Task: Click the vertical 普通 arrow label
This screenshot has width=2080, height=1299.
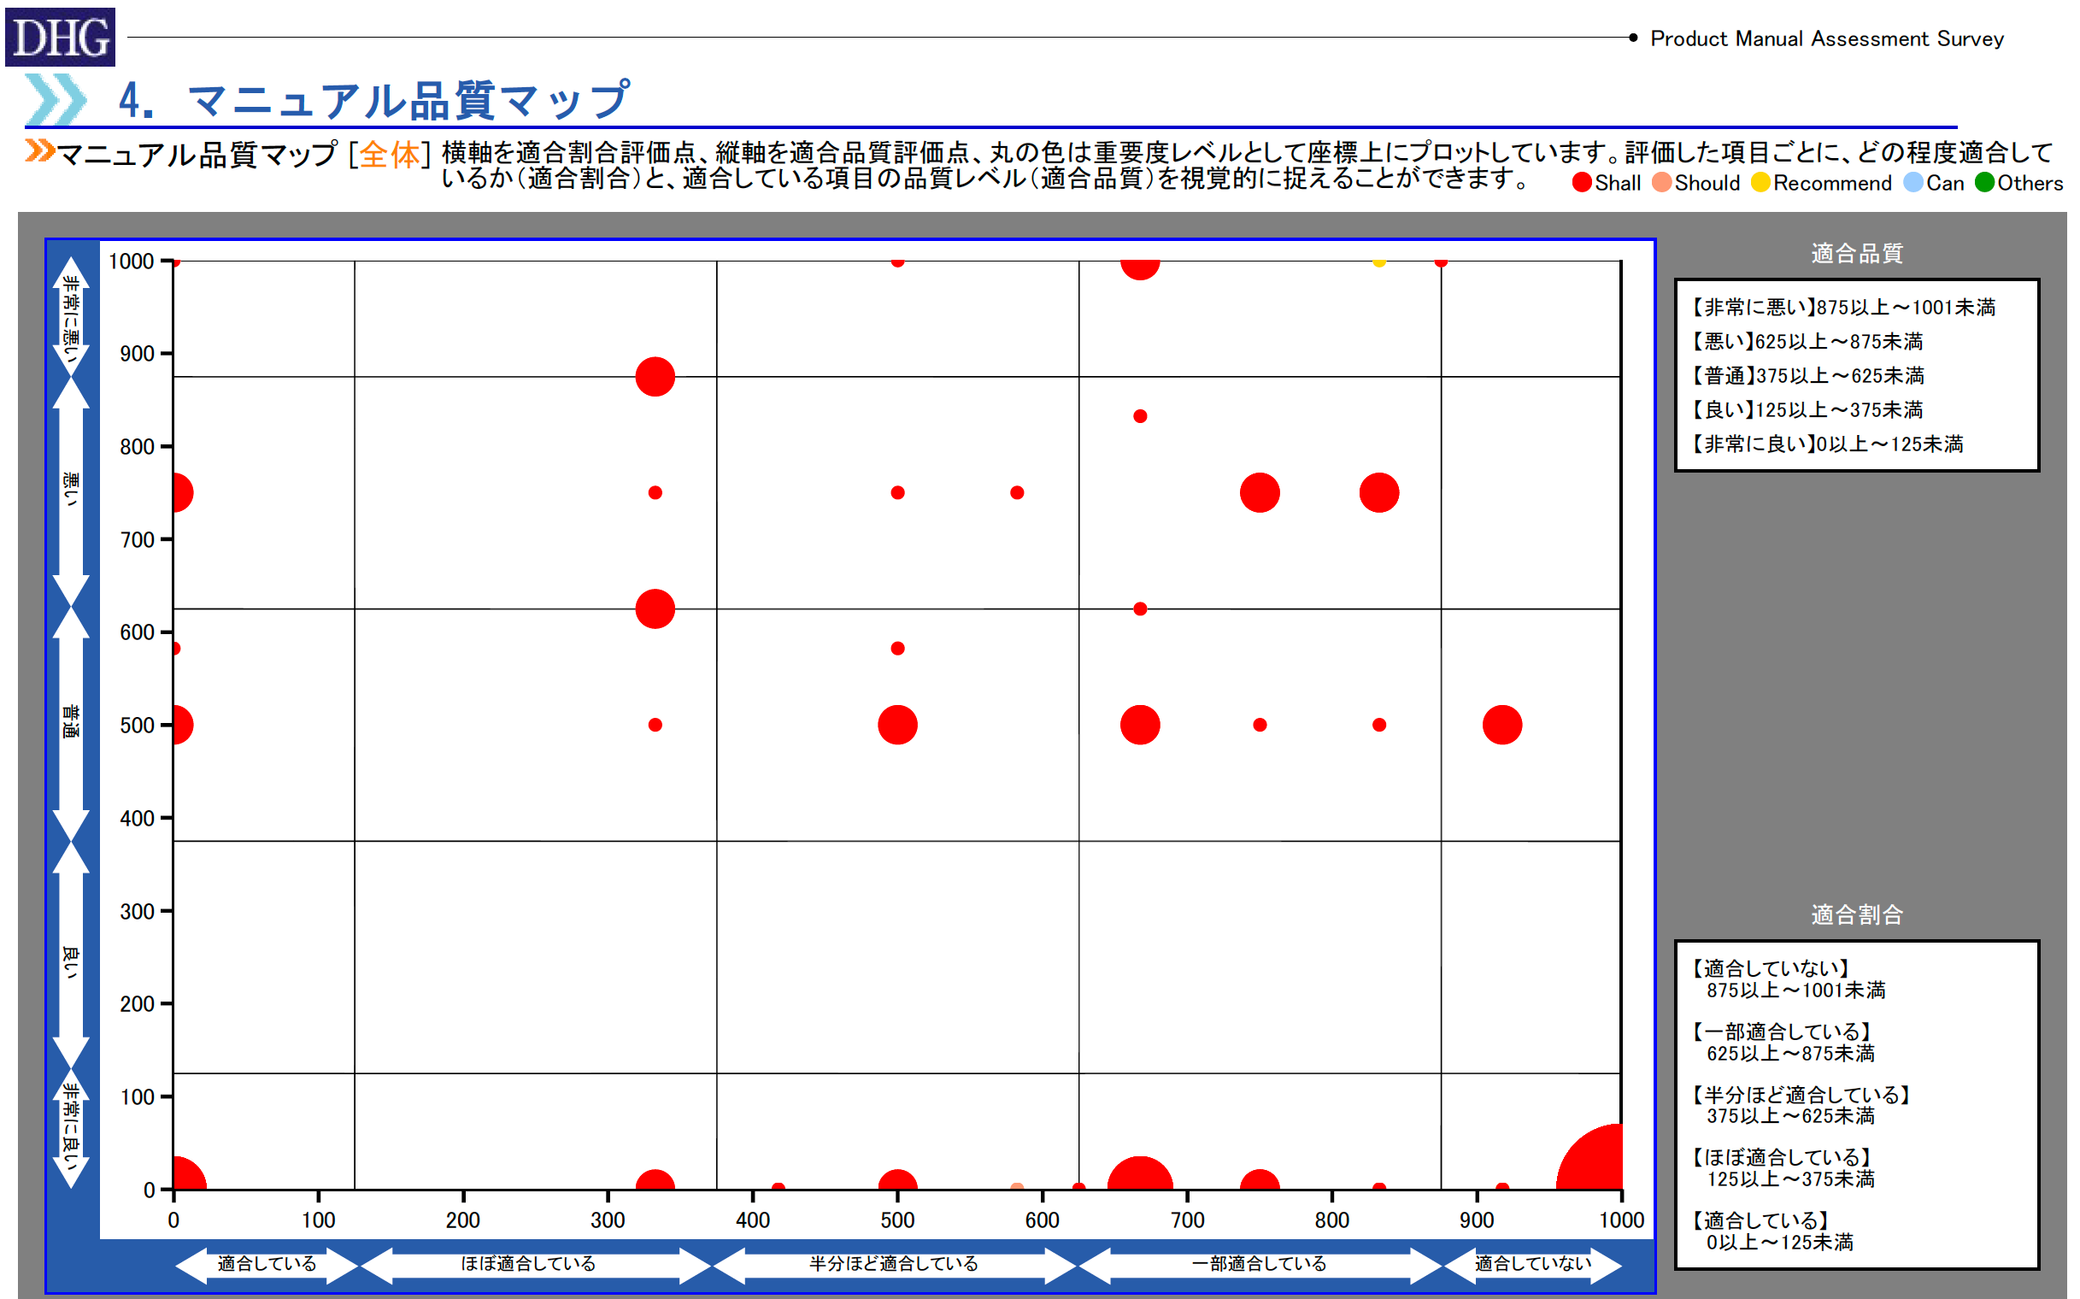Action: (70, 721)
